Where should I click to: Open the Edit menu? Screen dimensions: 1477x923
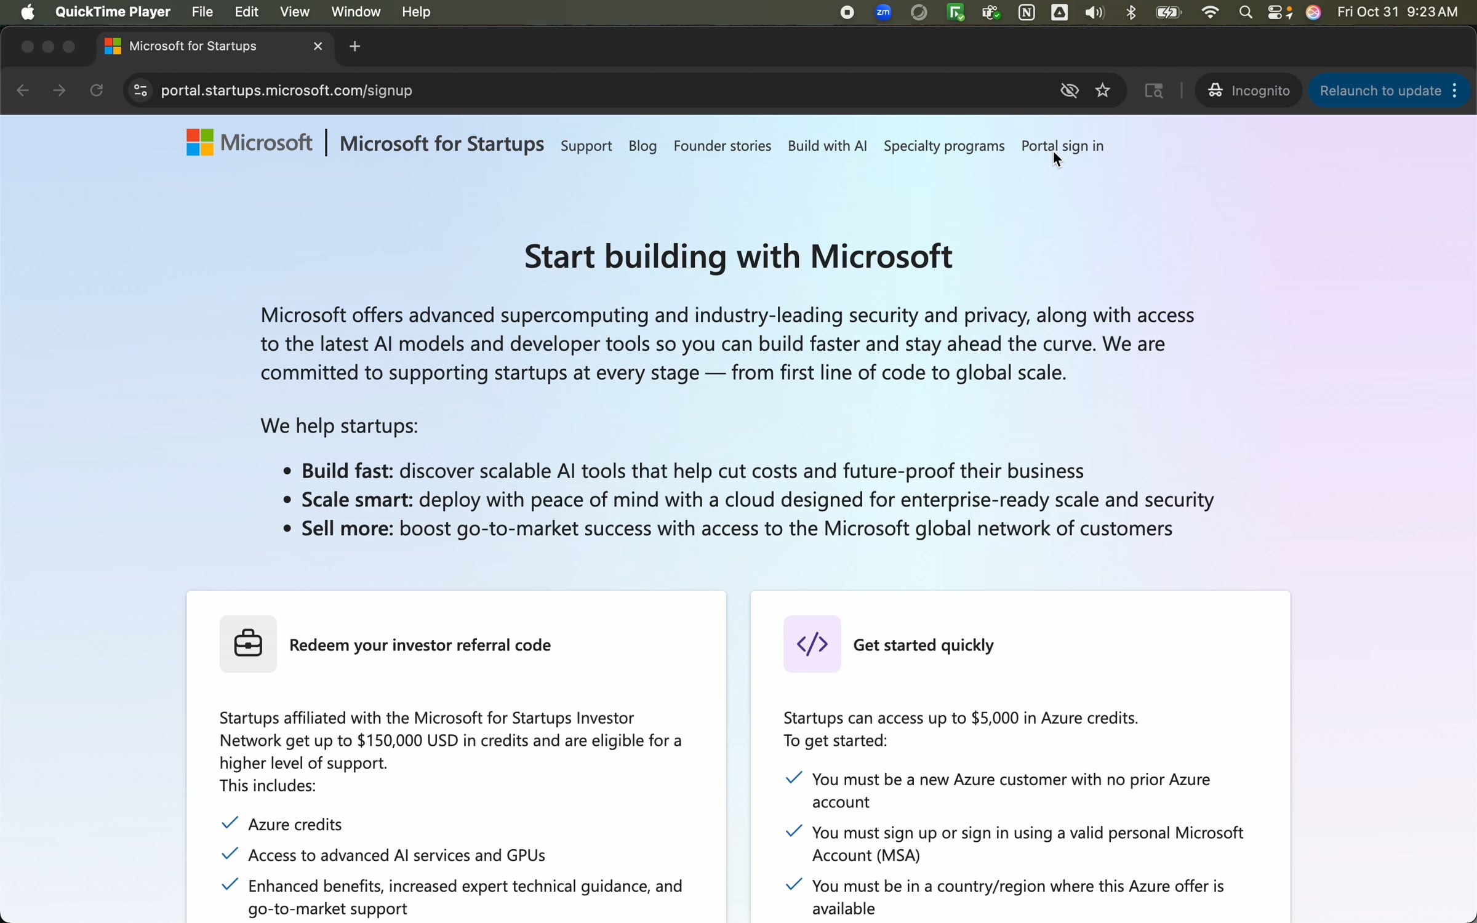point(246,12)
